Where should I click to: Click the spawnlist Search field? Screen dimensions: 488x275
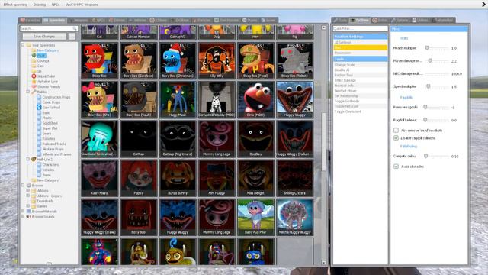[x=49, y=28]
